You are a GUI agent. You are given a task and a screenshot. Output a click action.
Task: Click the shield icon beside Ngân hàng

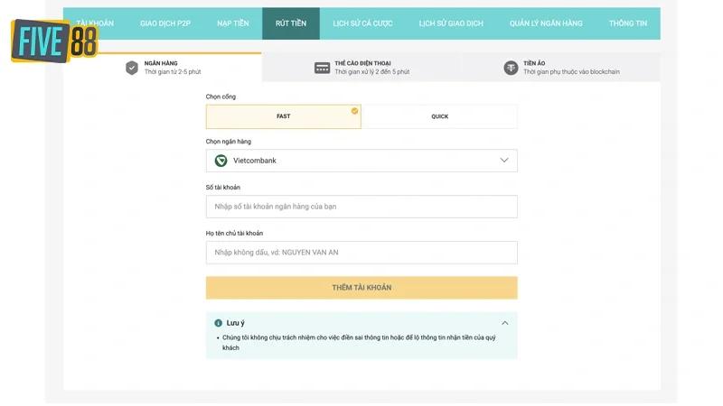[132, 68]
